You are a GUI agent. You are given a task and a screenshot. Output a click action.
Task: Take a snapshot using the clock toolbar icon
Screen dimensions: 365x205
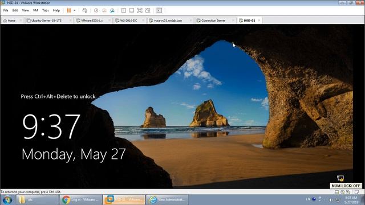tap(96, 10)
